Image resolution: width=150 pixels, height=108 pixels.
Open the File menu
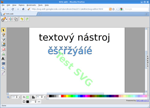click(x=3, y=5)
